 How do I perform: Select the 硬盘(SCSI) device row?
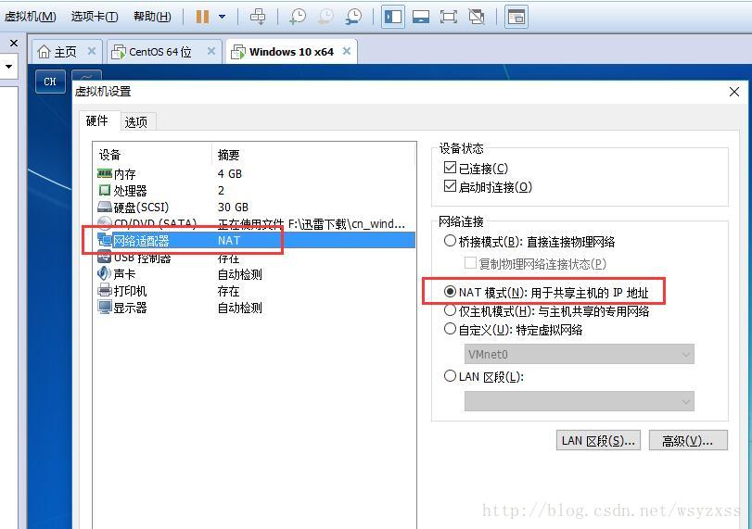[x=254, y=208]
